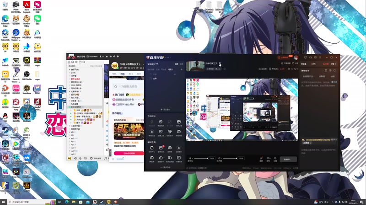The height and width of the screenshot is (205, 366).
Task: Click the 开播提醒 bell reminder
Action: [x=285, y=63]
